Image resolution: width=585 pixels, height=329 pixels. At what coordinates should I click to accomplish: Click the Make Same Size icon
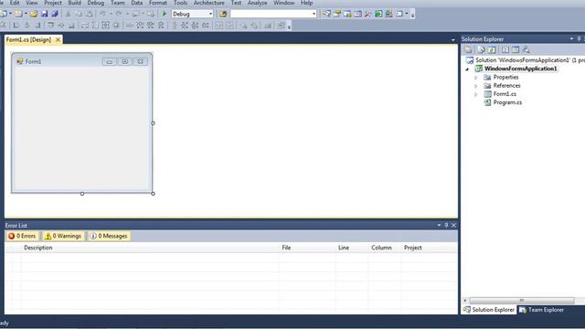coord(106,26)
